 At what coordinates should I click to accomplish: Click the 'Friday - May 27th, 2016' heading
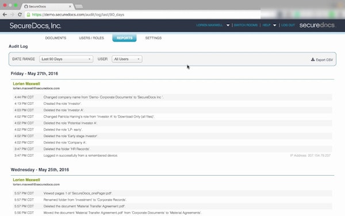pyautogui.click(x=34, y=73)
